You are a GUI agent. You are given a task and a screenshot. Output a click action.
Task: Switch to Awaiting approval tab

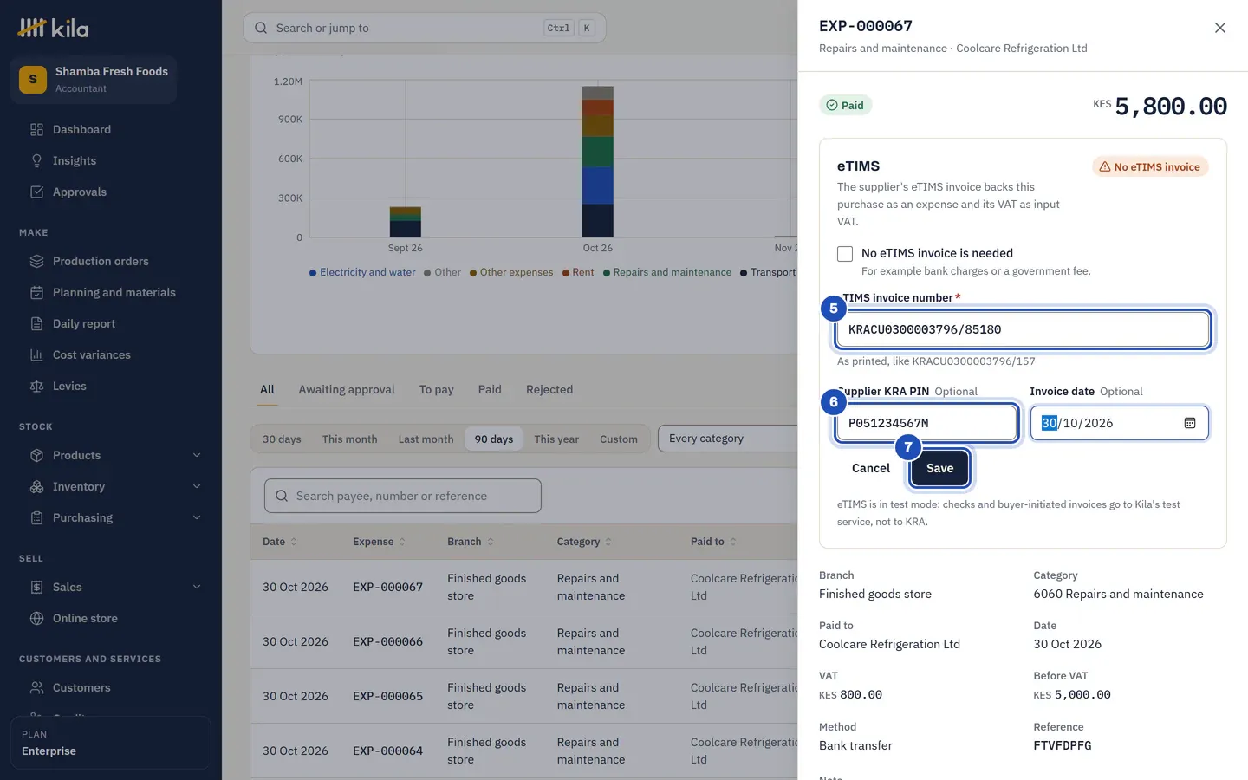coord(347,390)
